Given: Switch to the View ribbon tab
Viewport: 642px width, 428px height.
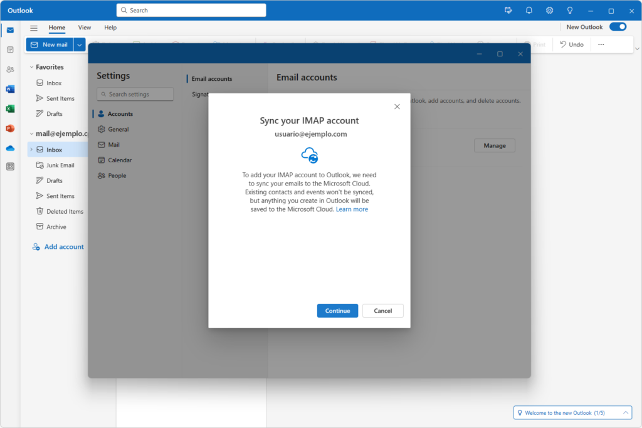Looking at the screenshot, I should point(84,28).
